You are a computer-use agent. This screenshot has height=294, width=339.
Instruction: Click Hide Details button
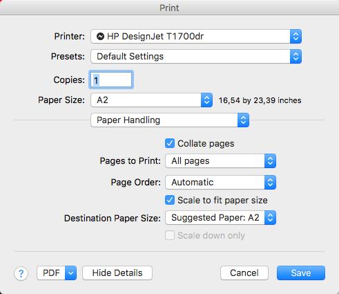(x=117, y=273)
